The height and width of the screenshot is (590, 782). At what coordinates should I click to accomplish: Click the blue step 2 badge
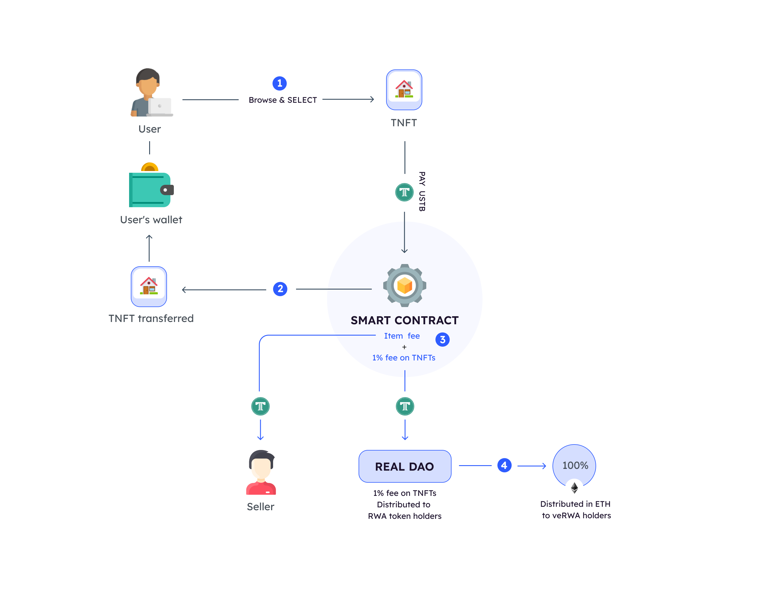(x=280, y=289)
